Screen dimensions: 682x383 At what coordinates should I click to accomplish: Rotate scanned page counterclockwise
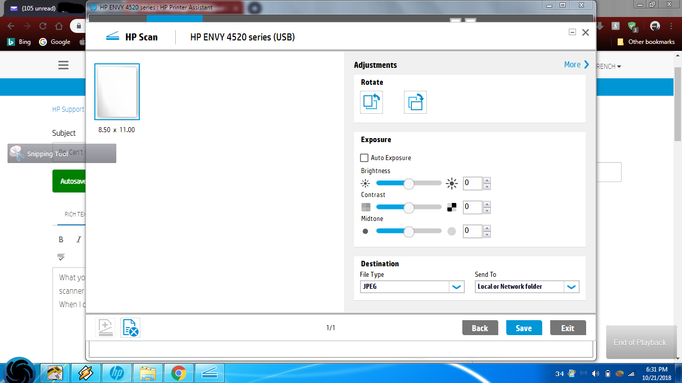(371, 102)
